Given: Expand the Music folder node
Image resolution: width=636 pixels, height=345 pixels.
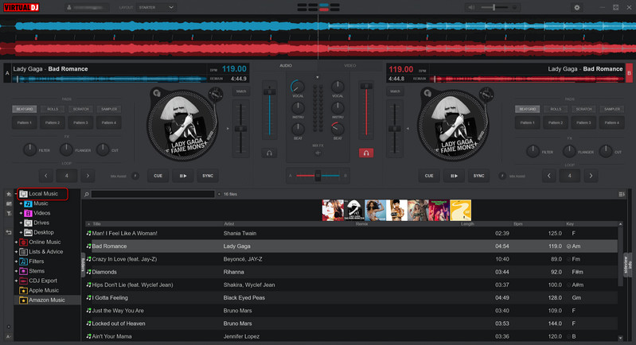Looking at the screenshot, I should (21, 204).
